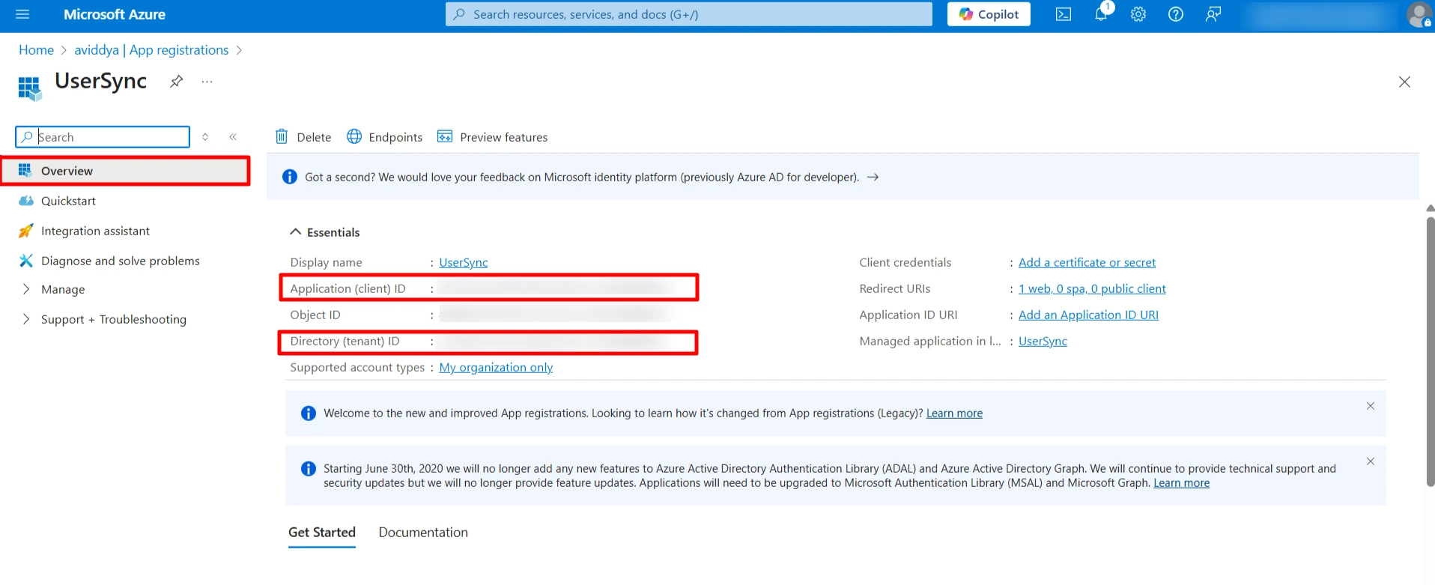
Task: Click the Directory (tenant) ID label
Action: coord(345,342)
